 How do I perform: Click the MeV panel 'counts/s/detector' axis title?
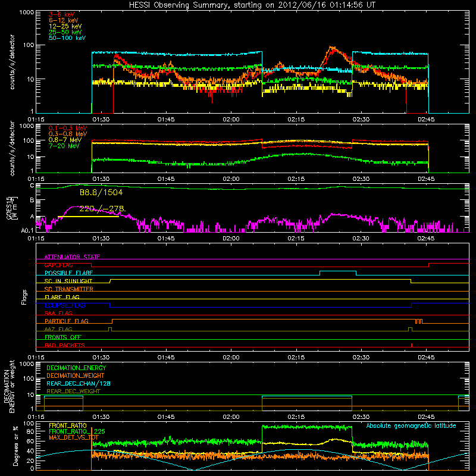click(x=12, y=148)
